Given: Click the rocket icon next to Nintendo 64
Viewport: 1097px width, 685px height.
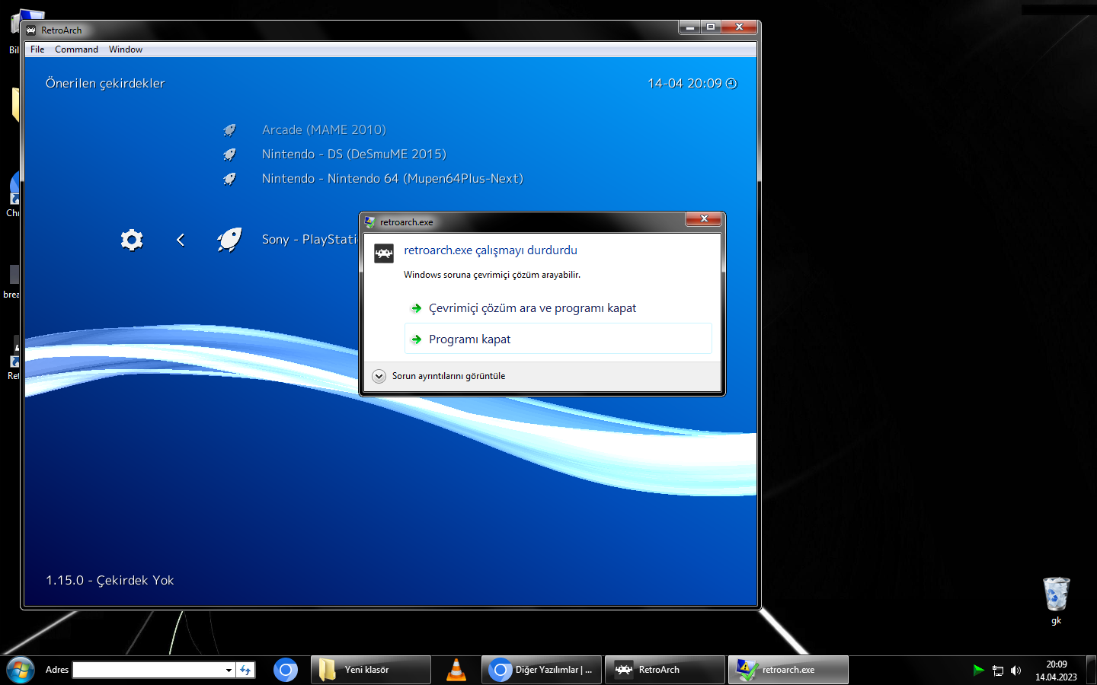Looking at the screenshot, I should [x=229, y=179].
